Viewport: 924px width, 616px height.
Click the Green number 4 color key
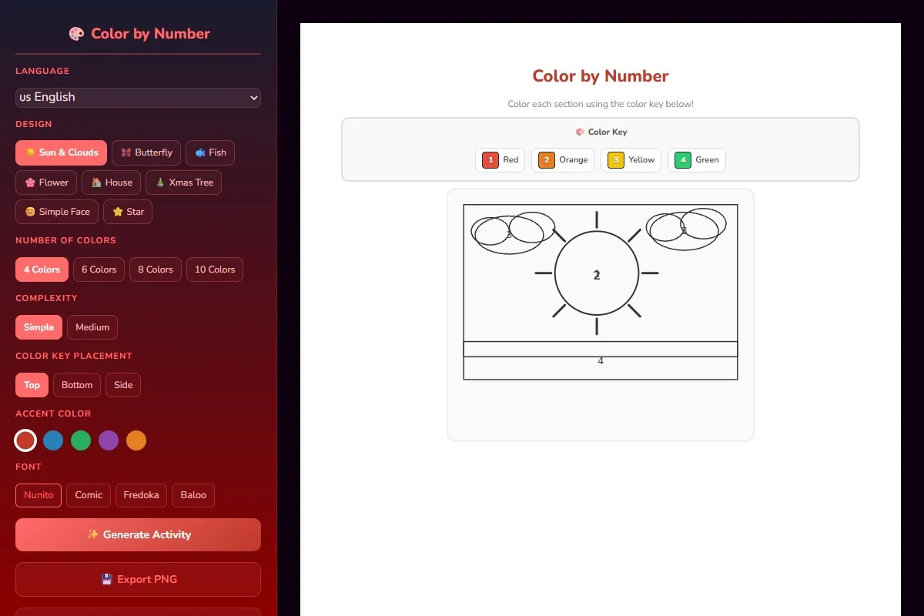(697, 160)
